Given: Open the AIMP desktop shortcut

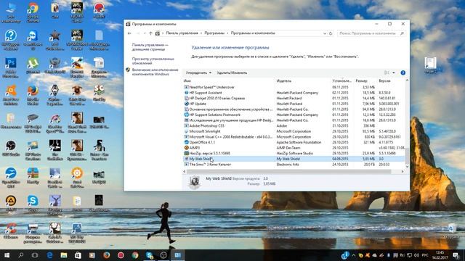Looking at the screenshot, I should 11,203.
